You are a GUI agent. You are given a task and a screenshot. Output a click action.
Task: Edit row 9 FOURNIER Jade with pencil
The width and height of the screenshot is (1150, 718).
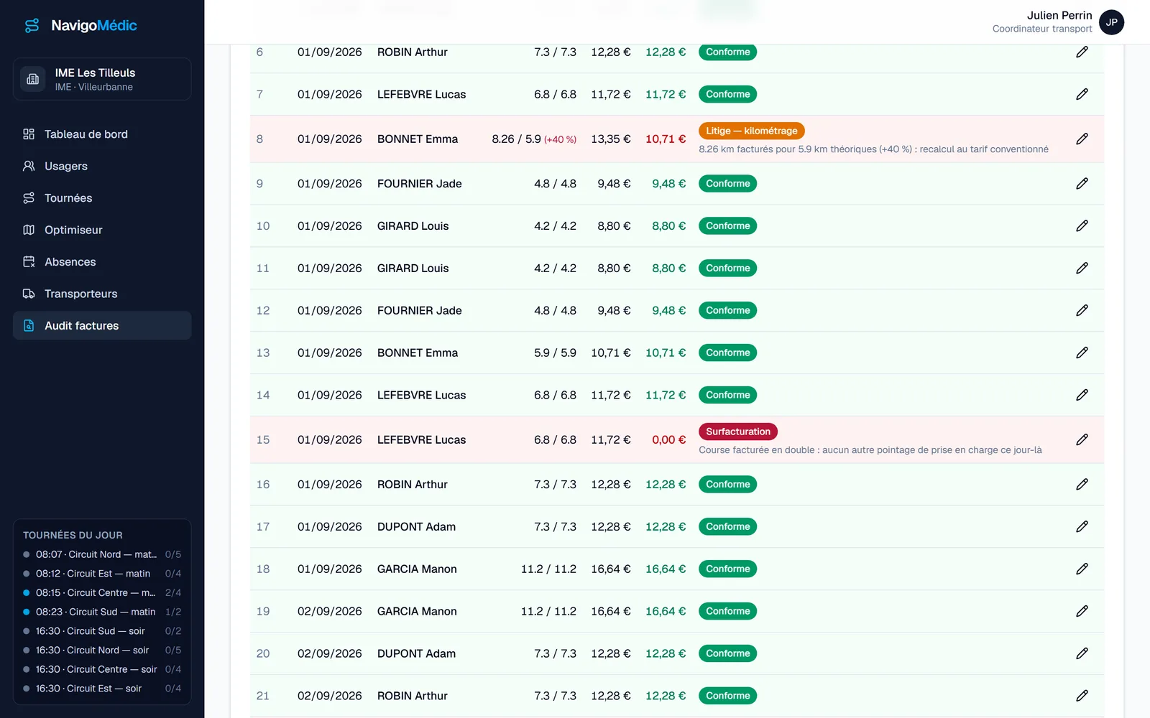(x=1082, y=184)
